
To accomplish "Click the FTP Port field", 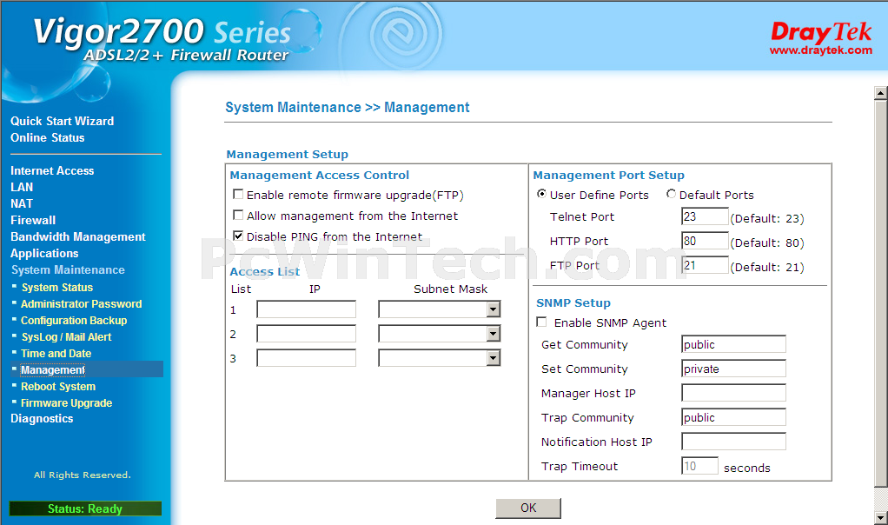I will tap(705, 265).
